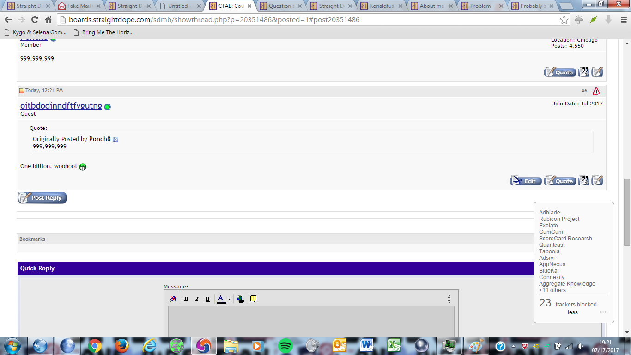Click Quick Reply icon on Ponch8's post
The height and width of the screenshot is (355, 631).
[597, 72]
